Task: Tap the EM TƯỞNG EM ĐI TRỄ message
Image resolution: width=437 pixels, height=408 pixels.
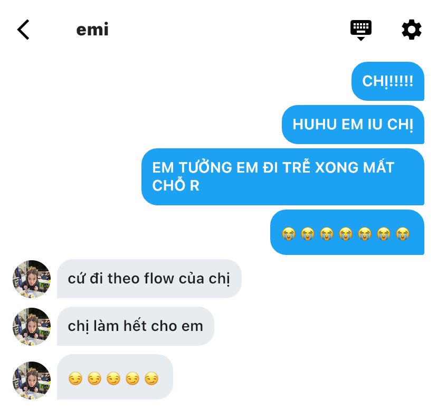Action: [x=282, y=177]
